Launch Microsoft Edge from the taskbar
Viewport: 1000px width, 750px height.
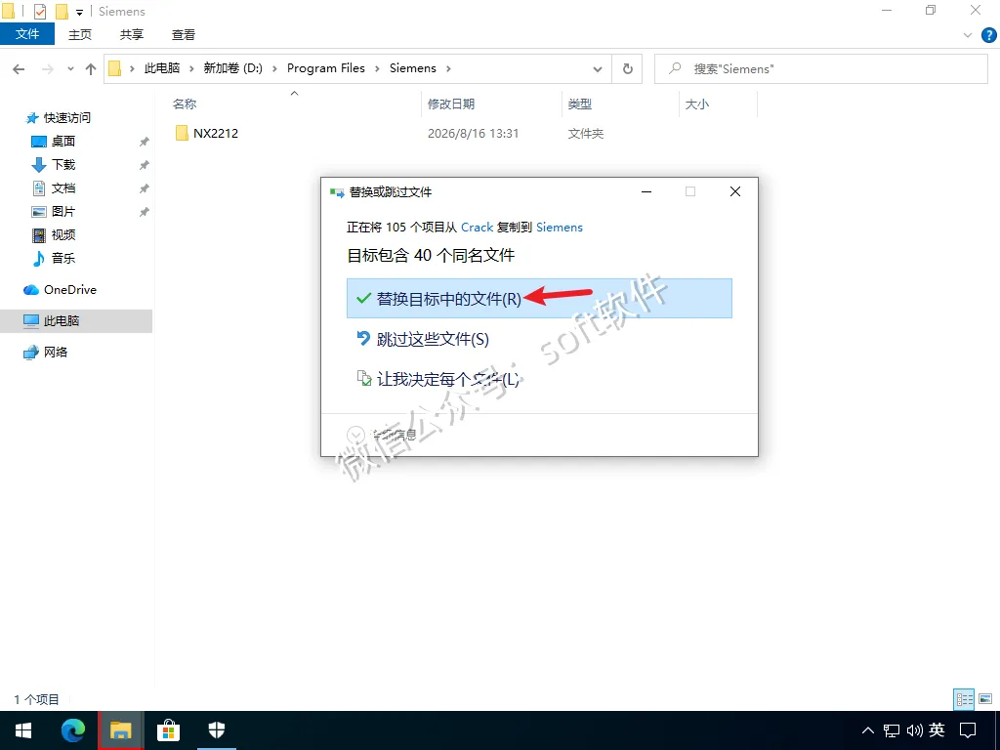pos(72,730)
